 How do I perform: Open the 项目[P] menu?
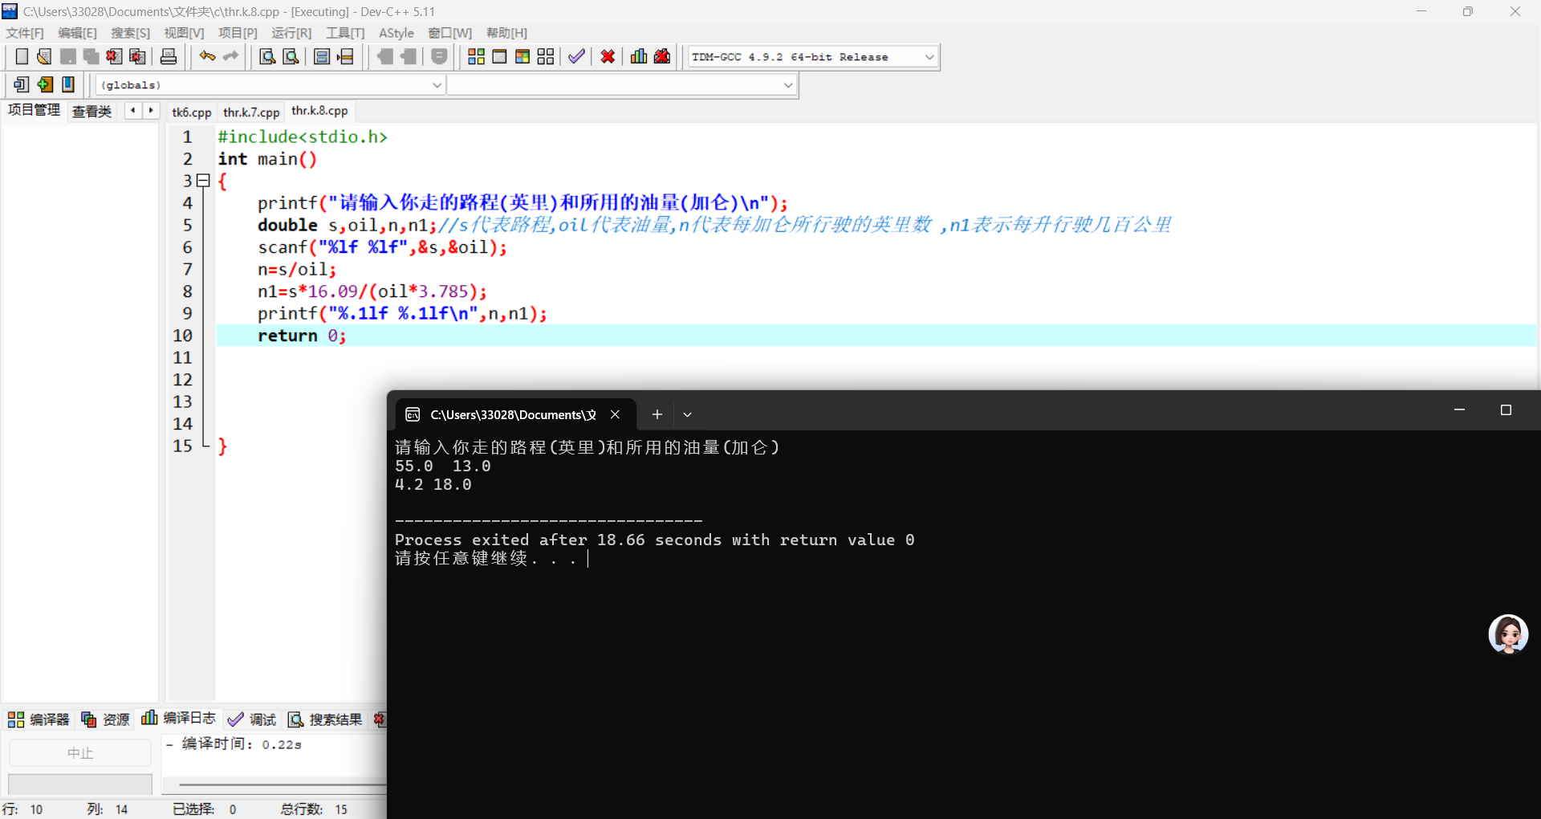(238, 33)
